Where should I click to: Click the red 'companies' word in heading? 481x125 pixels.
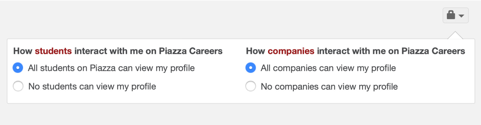[291, 51]
